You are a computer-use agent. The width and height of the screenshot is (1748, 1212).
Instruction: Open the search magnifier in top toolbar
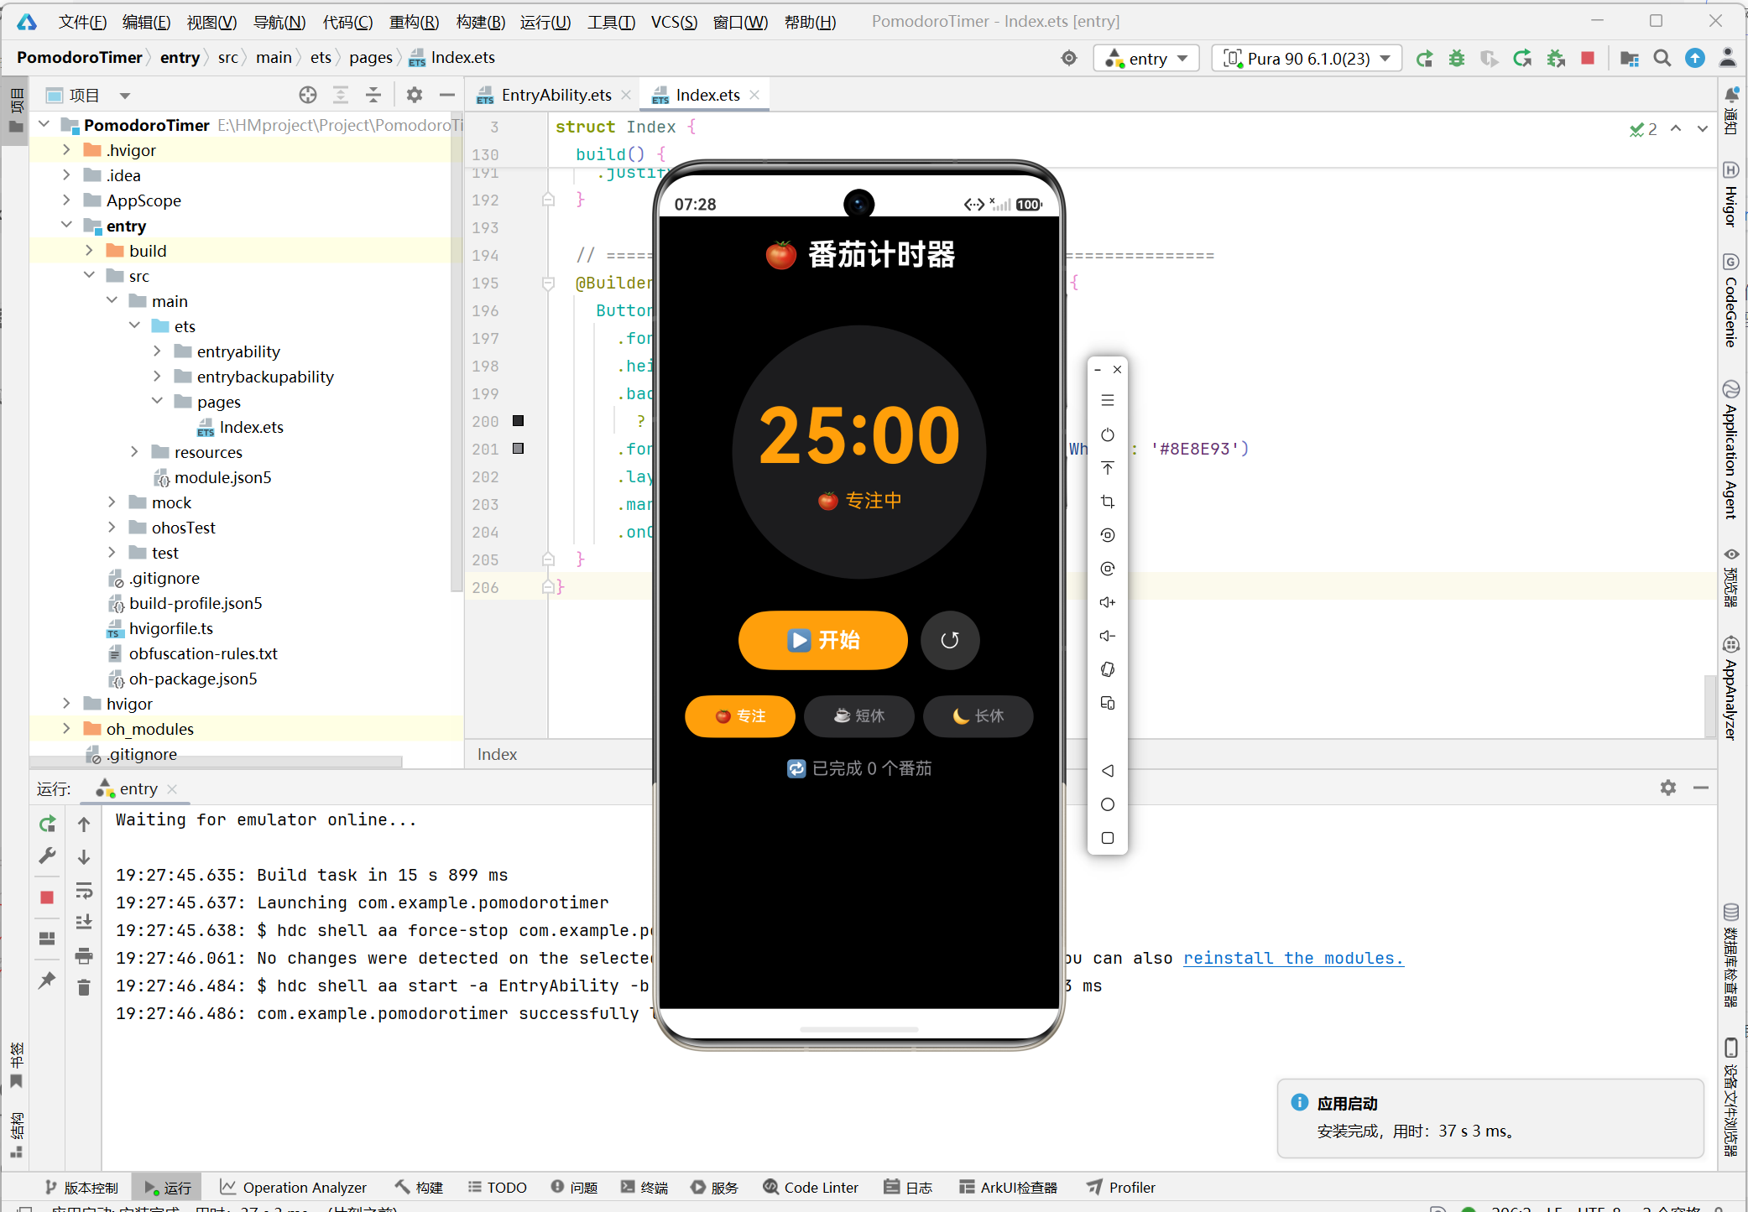point(1662,59)
